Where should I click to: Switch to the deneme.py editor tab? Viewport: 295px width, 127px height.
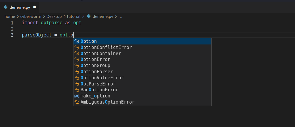point(19,7)
